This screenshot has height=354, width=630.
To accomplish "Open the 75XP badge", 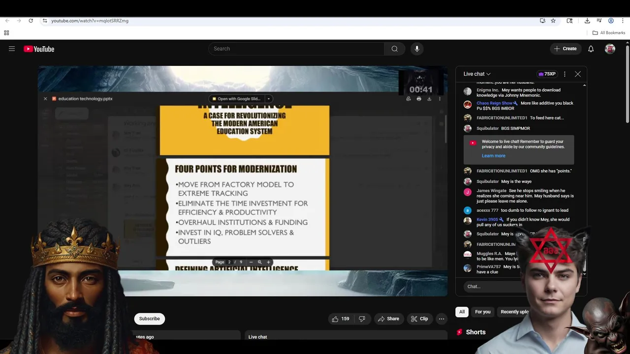I will pos(547,74).
